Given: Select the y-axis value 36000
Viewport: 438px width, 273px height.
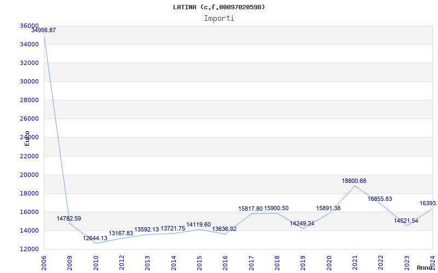Looking at the screenshot, I should tap(30, 26).
